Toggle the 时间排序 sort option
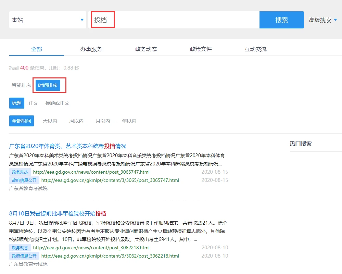342x274 pixels. coord(48,85)
